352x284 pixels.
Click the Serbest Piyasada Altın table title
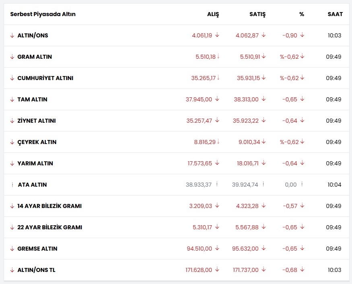[43, 14]
